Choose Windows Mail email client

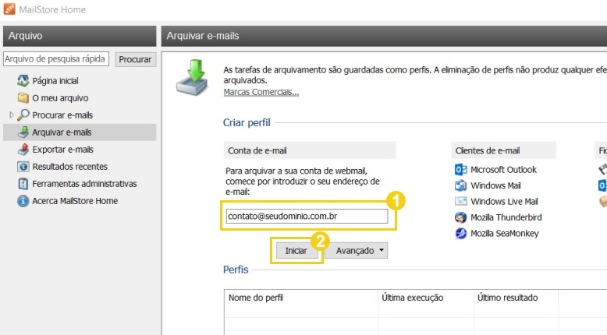click(x=495, y=185)
